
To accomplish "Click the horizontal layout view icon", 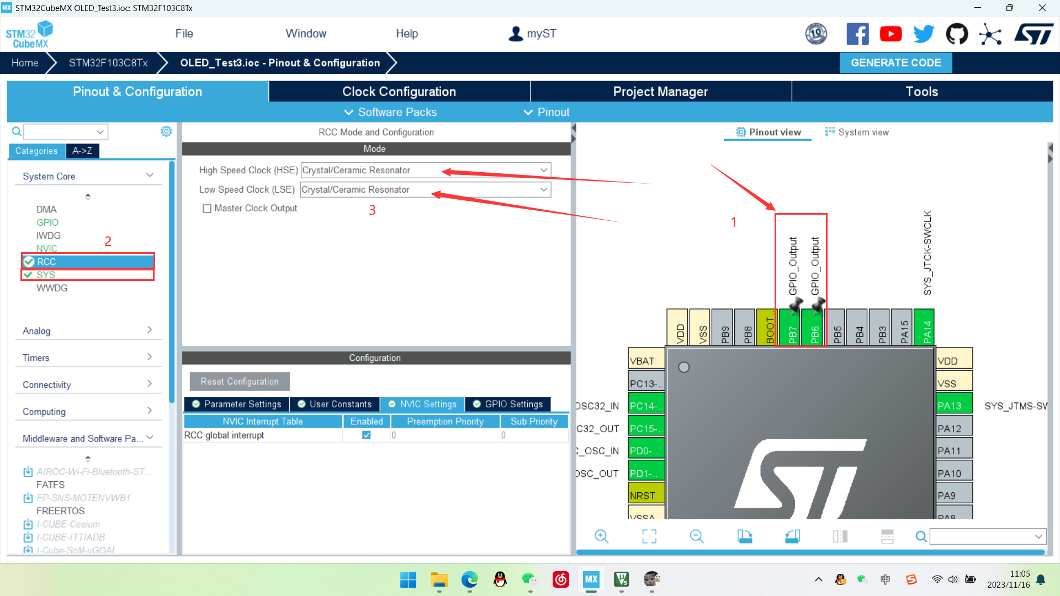I will [887, 536].
